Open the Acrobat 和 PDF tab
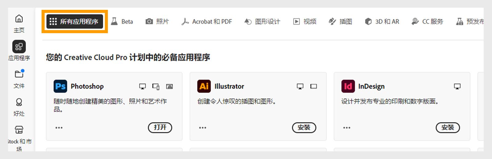 pyautogui.click(x=207, y=21)
